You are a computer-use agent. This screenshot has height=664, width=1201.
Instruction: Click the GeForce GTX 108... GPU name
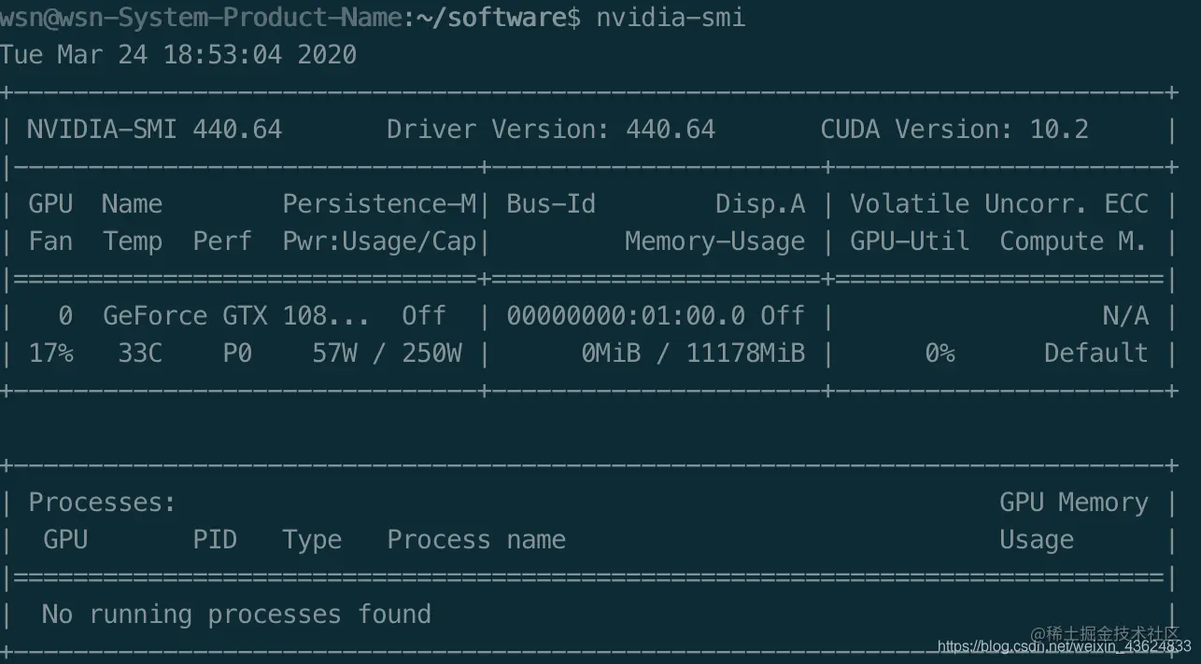pyautogui.click(x=235, y=316)
